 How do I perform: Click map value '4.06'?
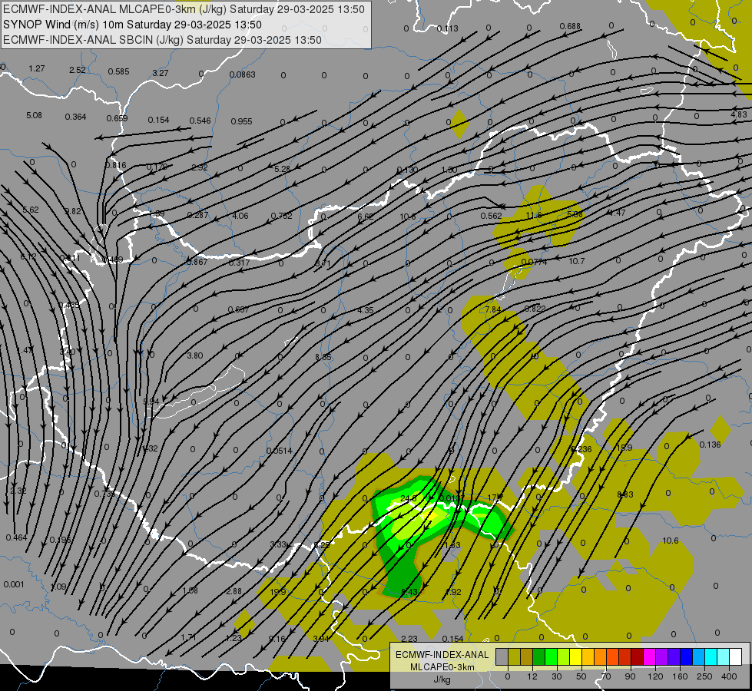240,216
